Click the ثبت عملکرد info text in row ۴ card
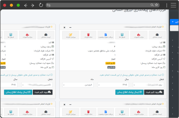 (131, 75)
